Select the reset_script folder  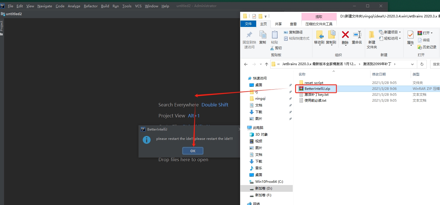(x=314, y=83)
